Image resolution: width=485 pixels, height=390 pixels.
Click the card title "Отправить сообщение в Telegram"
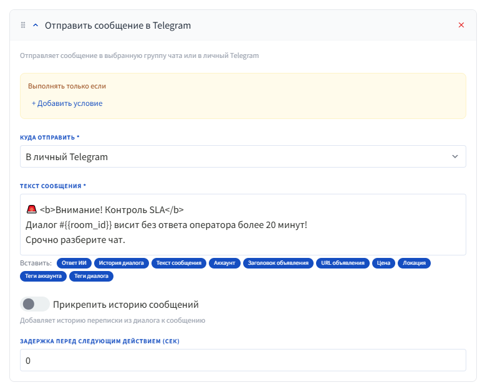click(118, 26)
